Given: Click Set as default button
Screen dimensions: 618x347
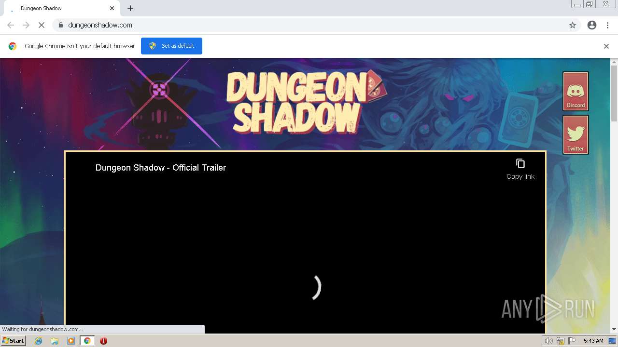Looking at the screenshot, I should click(x=171, y=46).
